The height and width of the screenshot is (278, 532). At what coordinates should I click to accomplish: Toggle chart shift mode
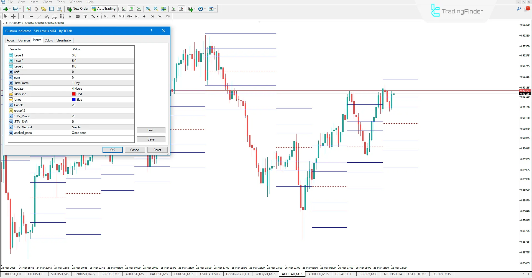181,9
